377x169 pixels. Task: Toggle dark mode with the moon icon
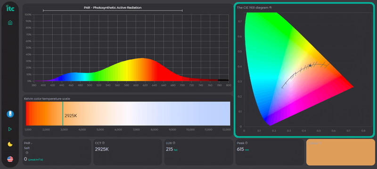[x=10, y=144]
